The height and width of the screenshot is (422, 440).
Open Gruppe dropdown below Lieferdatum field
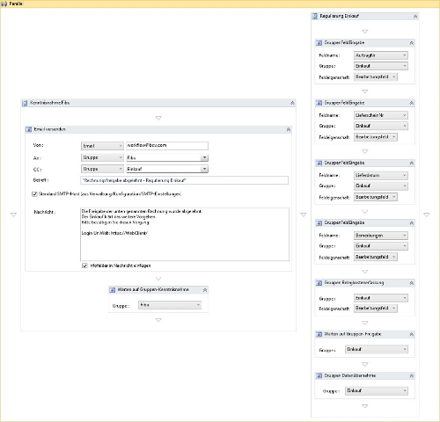coord(381,186)
